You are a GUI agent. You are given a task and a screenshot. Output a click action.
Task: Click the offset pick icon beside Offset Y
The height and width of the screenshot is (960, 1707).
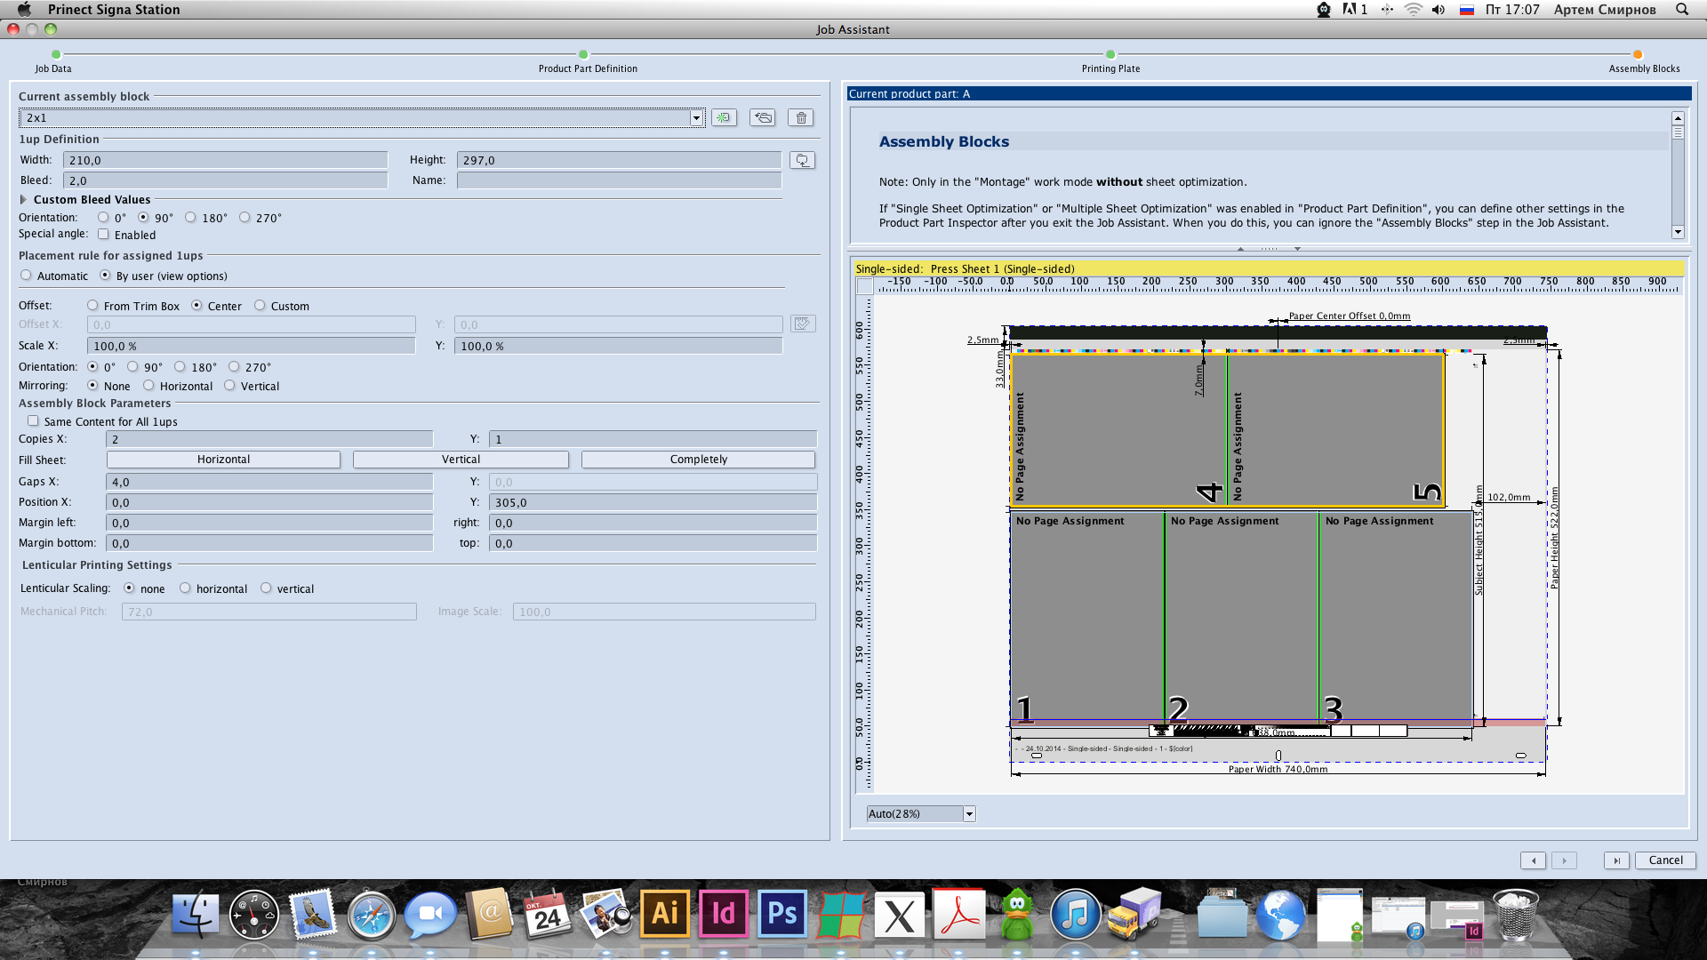[803, 324]
